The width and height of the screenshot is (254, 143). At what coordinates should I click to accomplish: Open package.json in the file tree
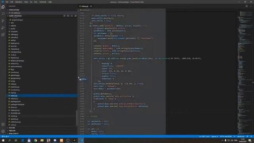coord(15,102)
